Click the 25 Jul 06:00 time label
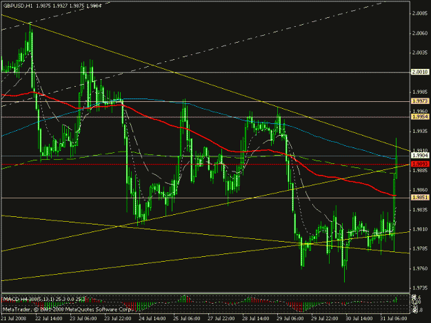The image size is (431, 323). (187, 319)
